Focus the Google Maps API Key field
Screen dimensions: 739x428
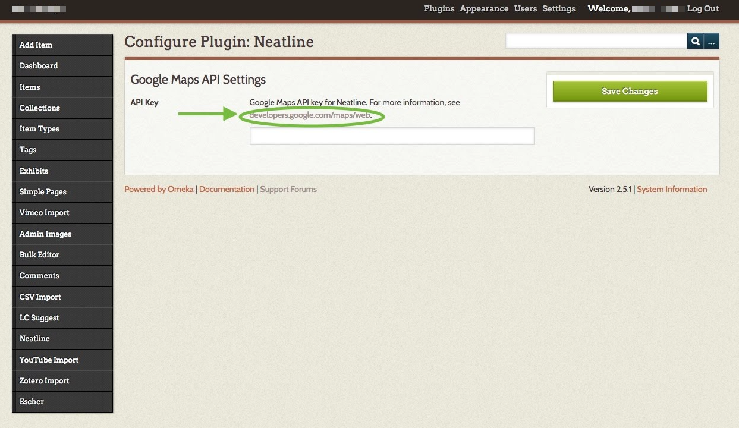coord(392,136)
